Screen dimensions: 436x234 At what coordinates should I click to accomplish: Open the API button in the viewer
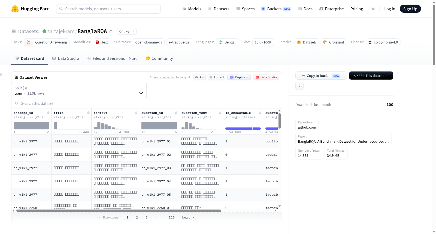coord(199,77)
